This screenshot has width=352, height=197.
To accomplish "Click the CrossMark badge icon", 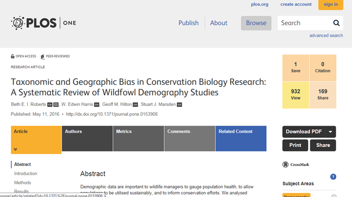I will click(x=285, y=164).
